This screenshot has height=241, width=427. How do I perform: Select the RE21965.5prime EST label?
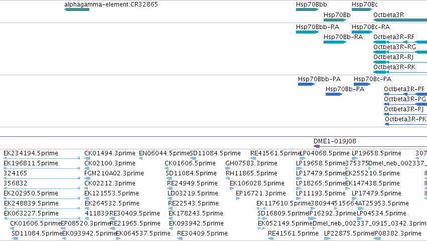point(135,223)
